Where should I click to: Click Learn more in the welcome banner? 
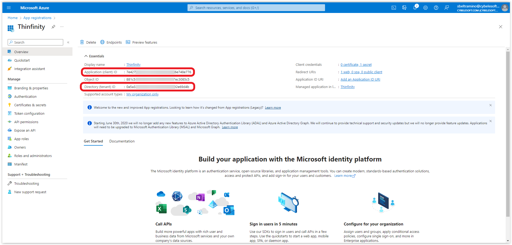click(x=273, y=108)
